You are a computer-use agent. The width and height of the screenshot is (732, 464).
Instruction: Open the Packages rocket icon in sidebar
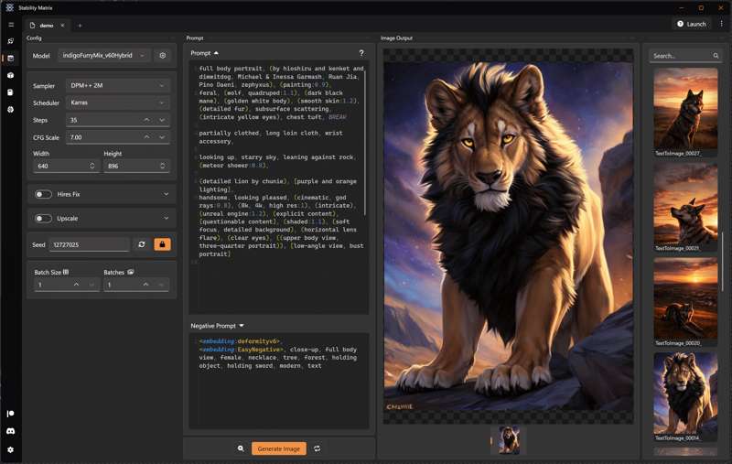[x=11, y=41]
